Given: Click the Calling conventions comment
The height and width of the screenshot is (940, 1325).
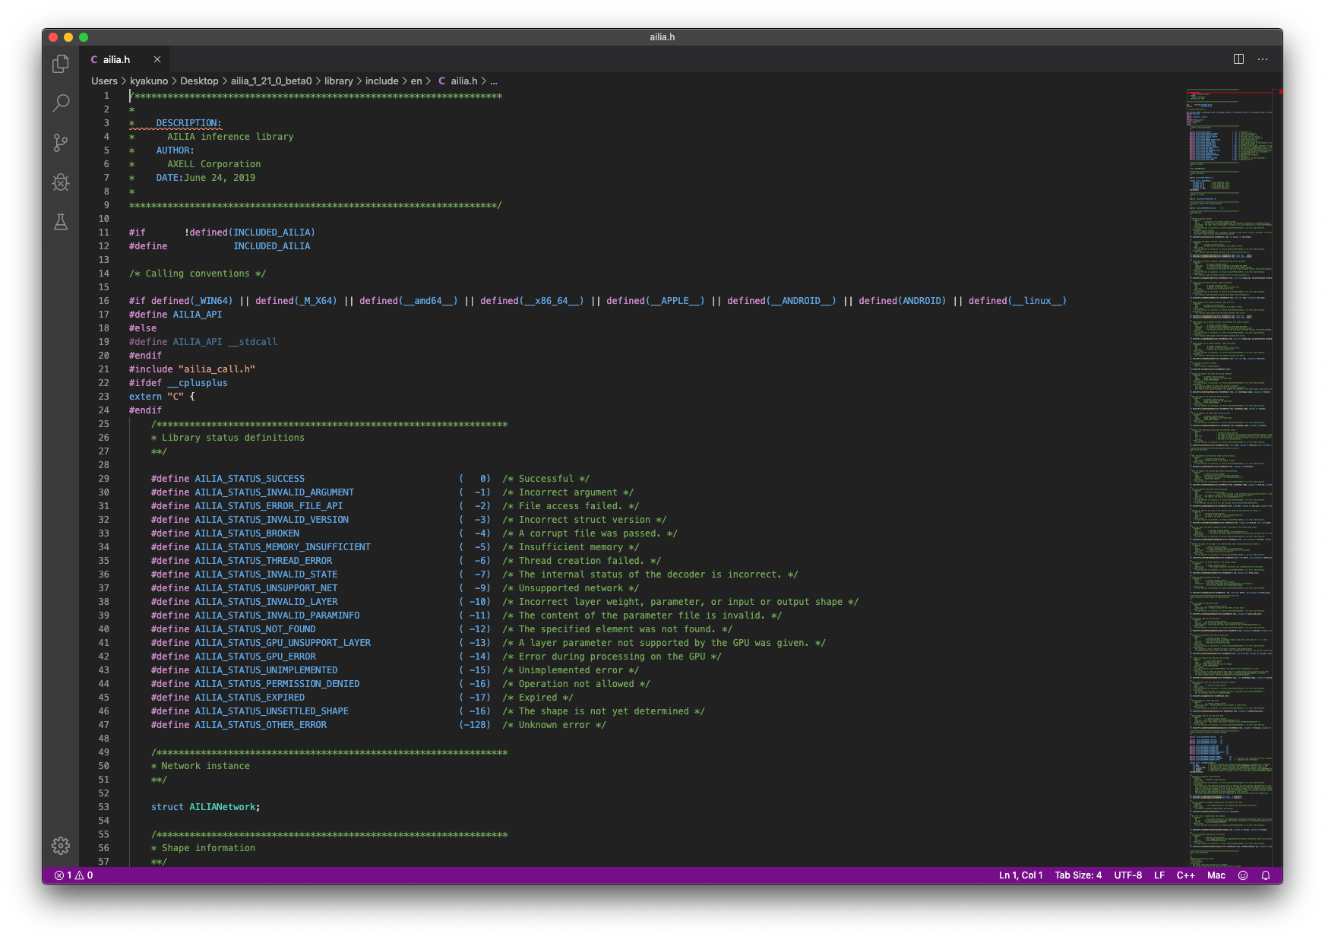Looking at the screenshot, I should tap(198, 274).
